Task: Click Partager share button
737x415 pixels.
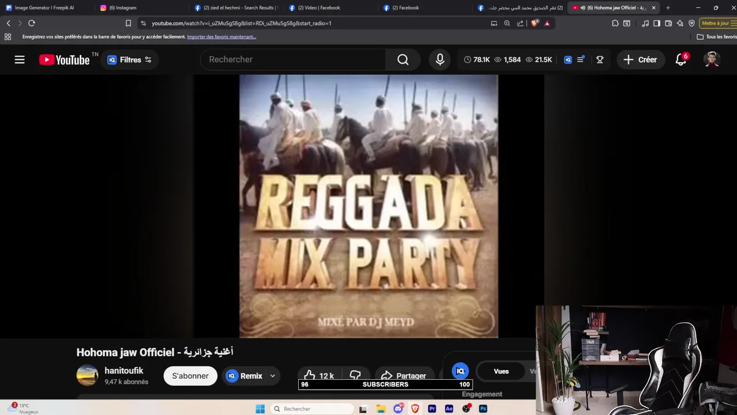Action: pyautogui.click(x=404, y=376)
